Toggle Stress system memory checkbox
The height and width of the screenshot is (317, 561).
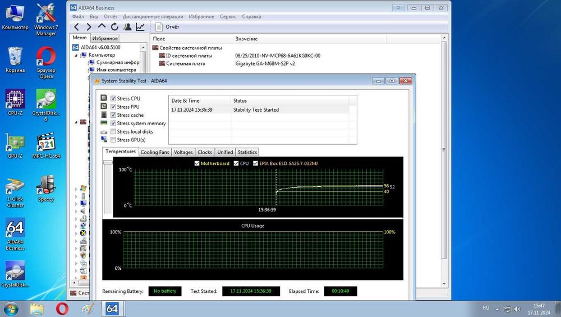[x=113, y=123]
